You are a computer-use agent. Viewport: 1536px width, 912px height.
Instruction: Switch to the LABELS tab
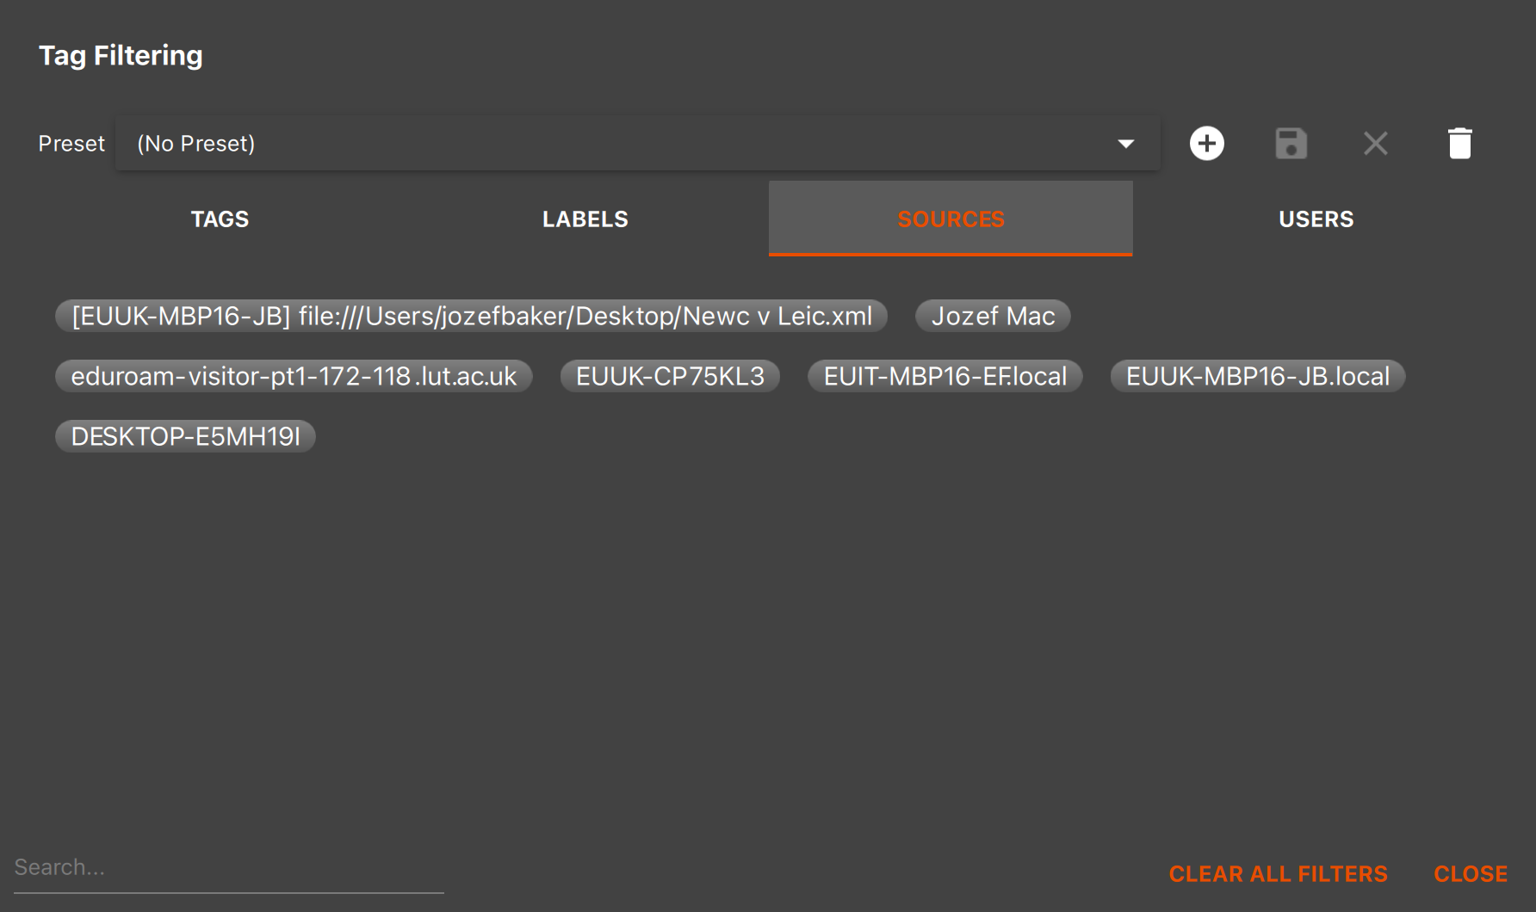click(x=585, y=219)
